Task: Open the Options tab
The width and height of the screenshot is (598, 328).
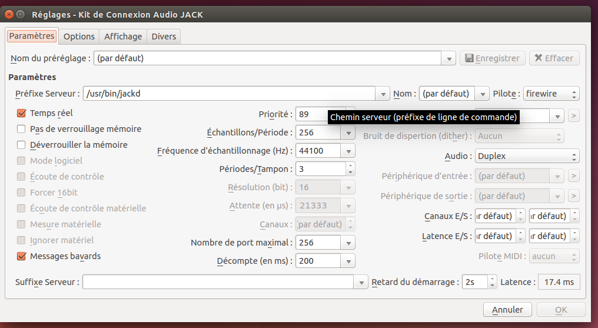Action: [79, 37]
